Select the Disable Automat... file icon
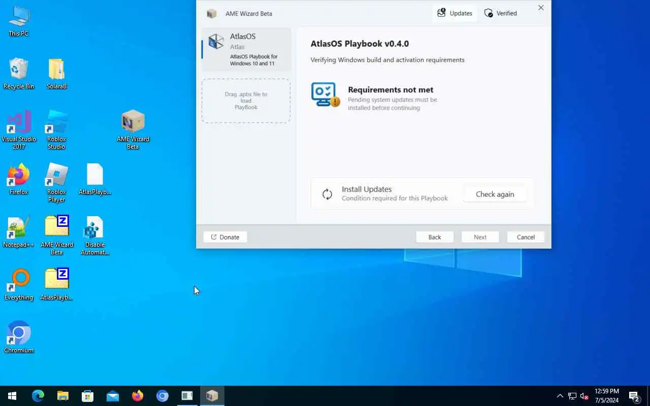The image size is (650, 406). tap(95, 235)
